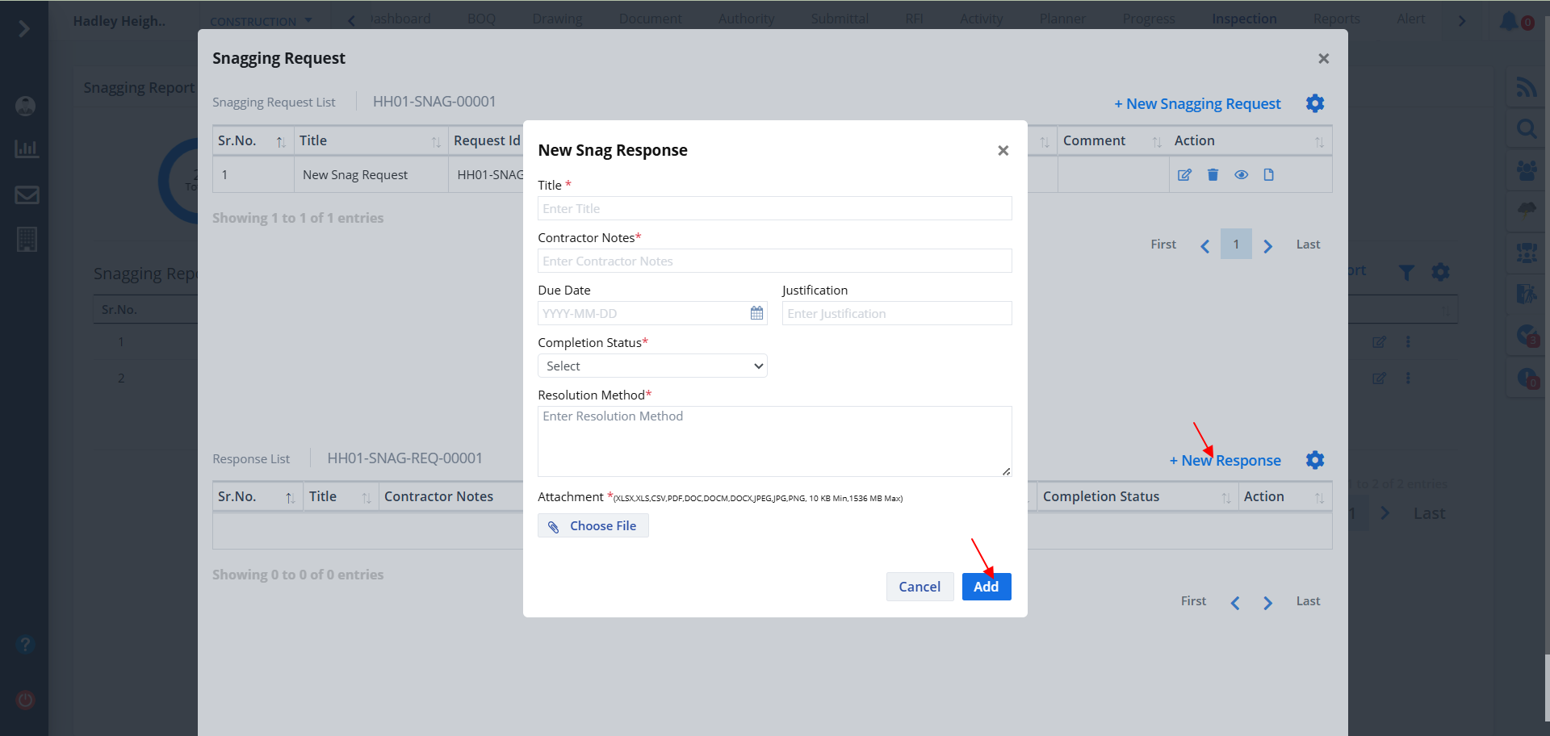
Task: Open the Reports tab
Action: 1336,19
